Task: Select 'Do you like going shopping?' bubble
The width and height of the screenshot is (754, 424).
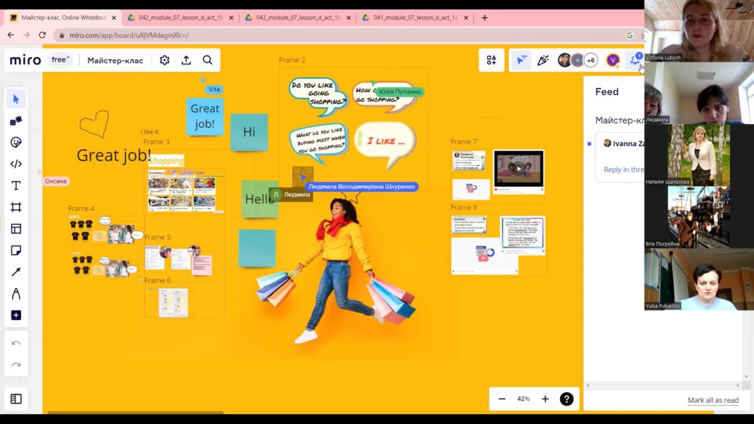Action: 318,97
